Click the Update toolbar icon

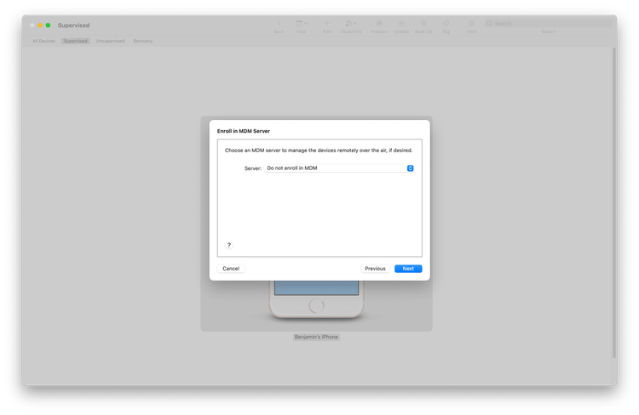(401, 24)
